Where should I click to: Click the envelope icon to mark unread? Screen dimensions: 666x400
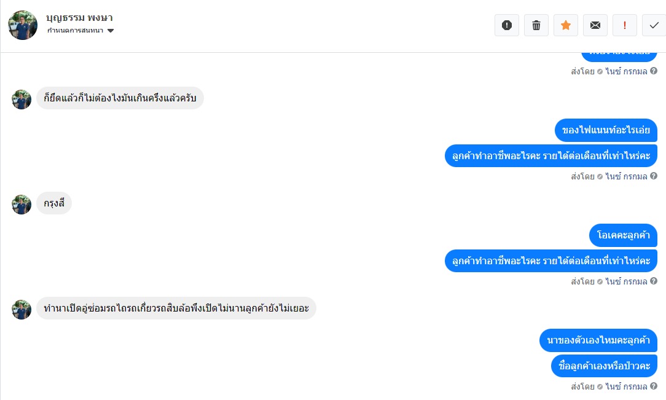[595, 25]
